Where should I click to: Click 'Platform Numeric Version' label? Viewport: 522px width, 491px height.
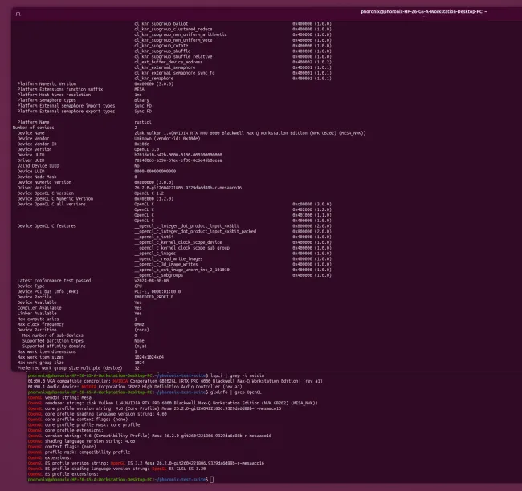click(47, 83)
